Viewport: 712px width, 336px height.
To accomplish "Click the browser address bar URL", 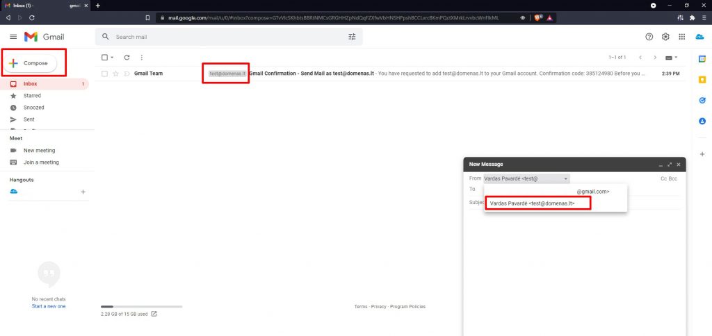I will click(x=334, y=17).
